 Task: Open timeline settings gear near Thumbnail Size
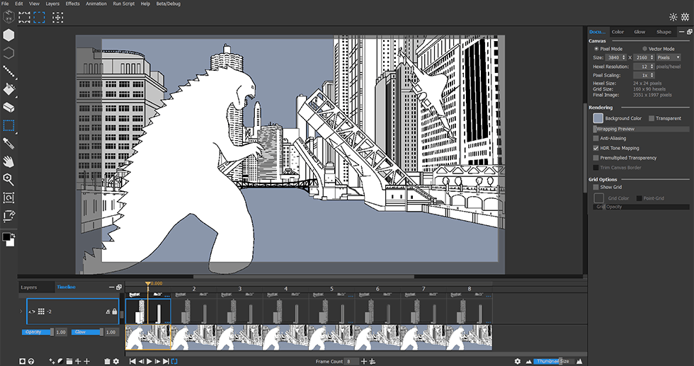pyautogui.click(x=518, y=362)
